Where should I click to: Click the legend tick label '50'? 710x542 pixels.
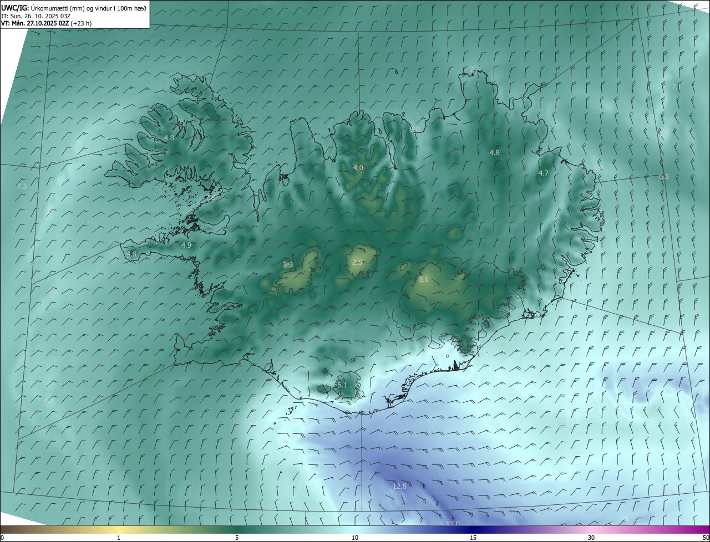coord(706,538)
